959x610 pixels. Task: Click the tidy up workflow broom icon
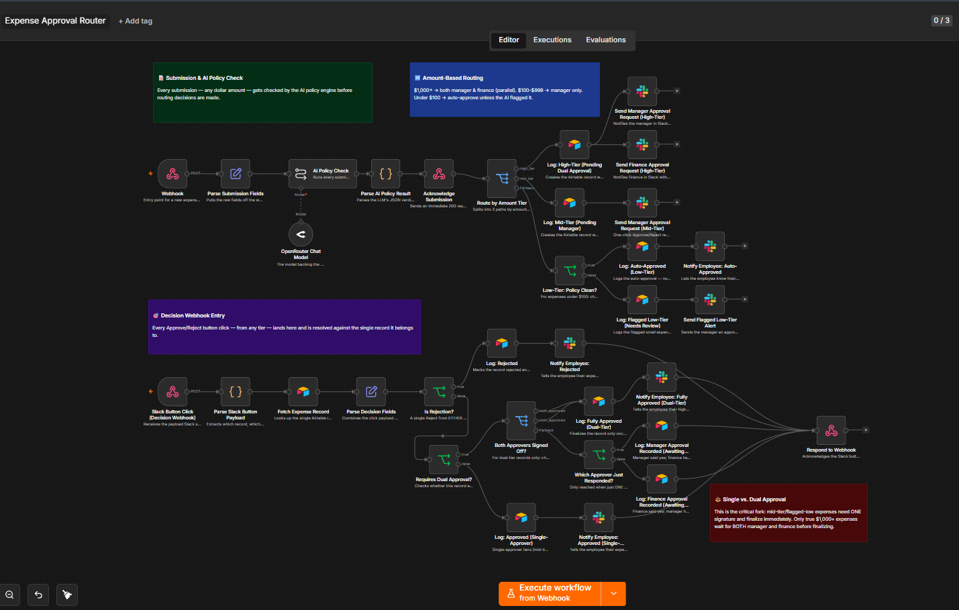coord(67,595)
